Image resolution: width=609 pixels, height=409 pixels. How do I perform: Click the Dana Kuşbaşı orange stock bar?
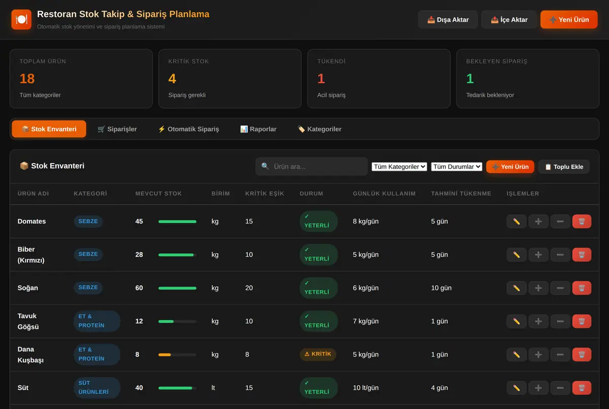[177, 355]
